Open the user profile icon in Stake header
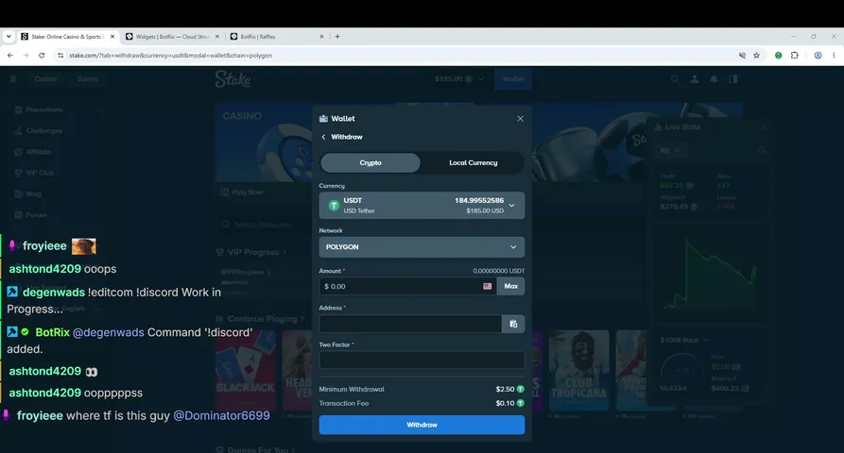 pos(695,79)
